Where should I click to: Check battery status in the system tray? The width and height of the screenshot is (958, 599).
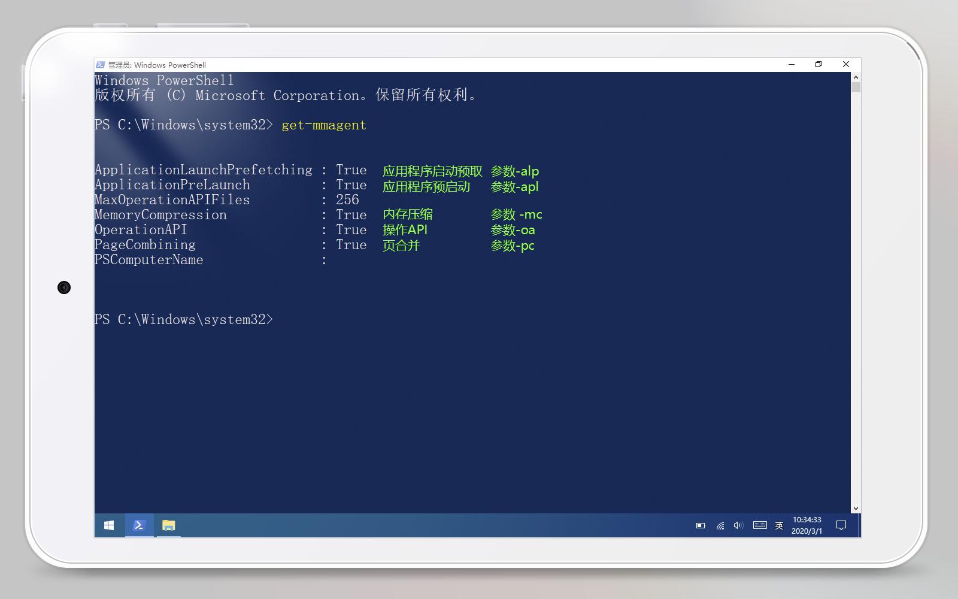coord(701,525)
